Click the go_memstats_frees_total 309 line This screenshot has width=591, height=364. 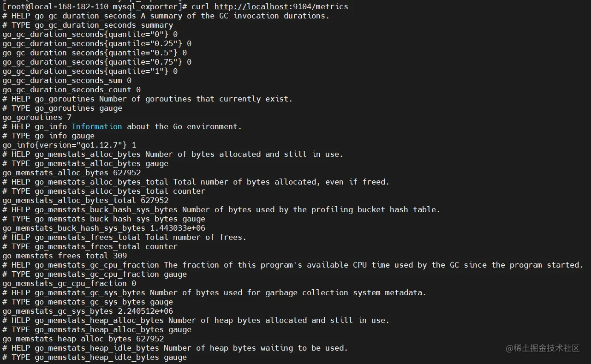65,256
